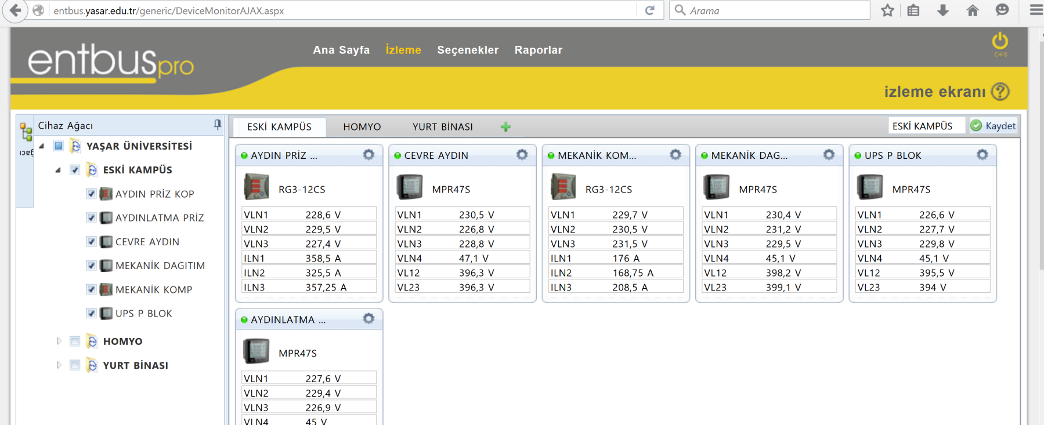Collapse ESKİ KAMPÜS tree node

click(58, 170)
